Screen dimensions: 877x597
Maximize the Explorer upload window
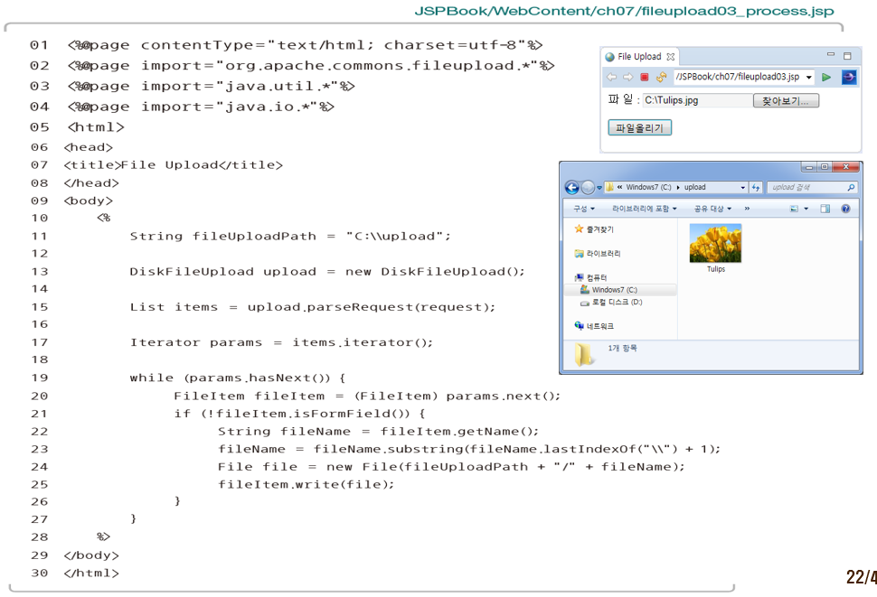(x=824, y=167)
